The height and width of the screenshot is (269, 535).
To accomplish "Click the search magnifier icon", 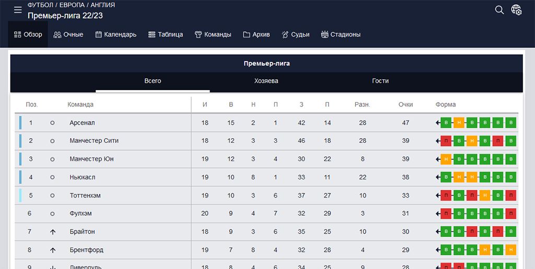I will pos(499,10).
